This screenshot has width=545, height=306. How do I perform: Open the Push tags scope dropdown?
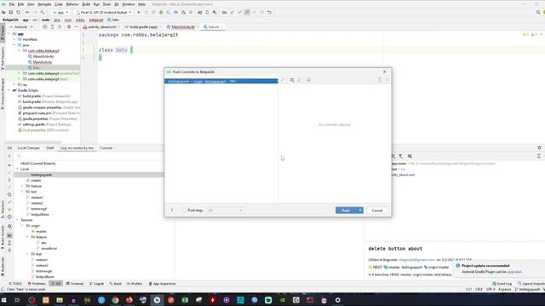225,210
